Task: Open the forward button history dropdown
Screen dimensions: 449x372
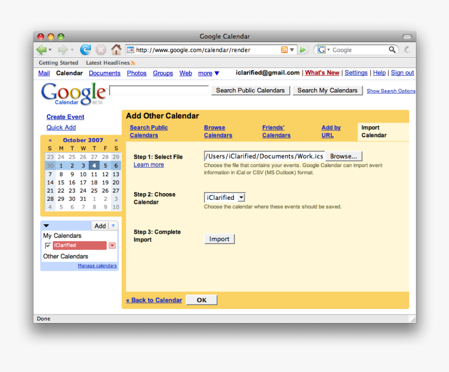Action: 72,50
